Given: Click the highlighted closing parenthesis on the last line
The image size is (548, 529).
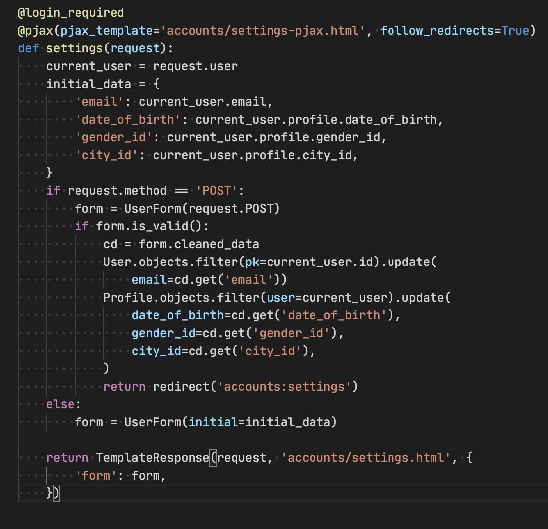Looking at the screenshot, I should (x=57, y=493).
